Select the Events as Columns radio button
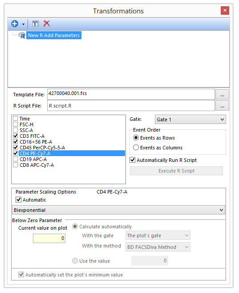The height and width of the screenshot is (293, 239). coord(136,148)
